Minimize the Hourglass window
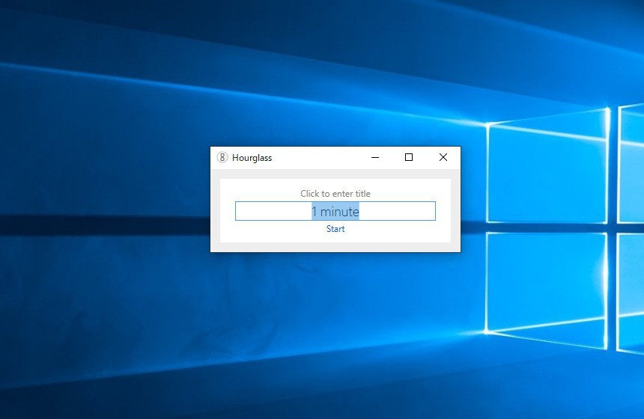Image resolution: width=644 pixels, height=419 pixels. 375,157
